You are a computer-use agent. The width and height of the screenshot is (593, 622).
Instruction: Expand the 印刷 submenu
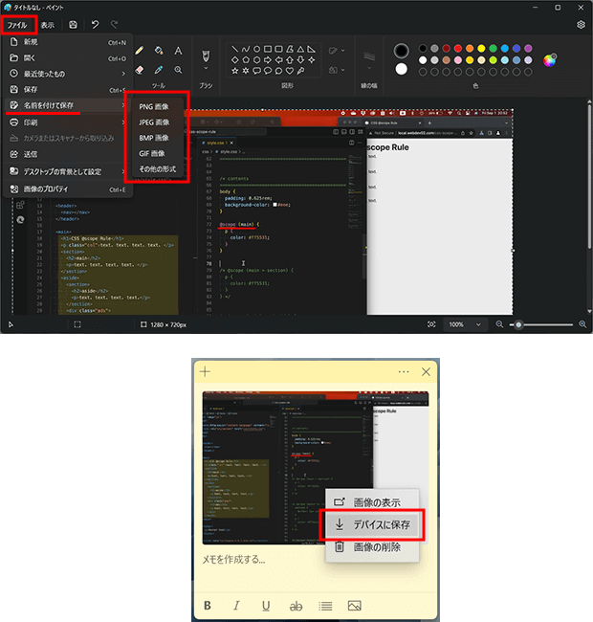68,122
